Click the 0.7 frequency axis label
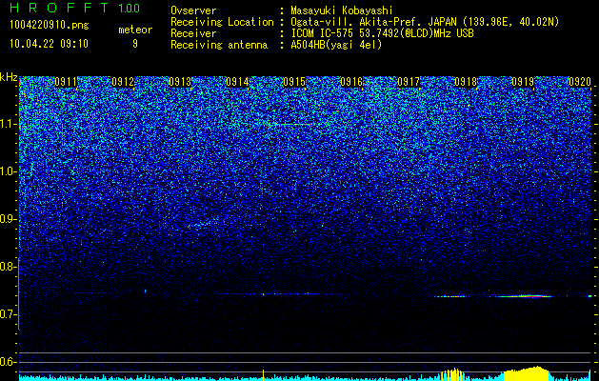 coord(9,314)
